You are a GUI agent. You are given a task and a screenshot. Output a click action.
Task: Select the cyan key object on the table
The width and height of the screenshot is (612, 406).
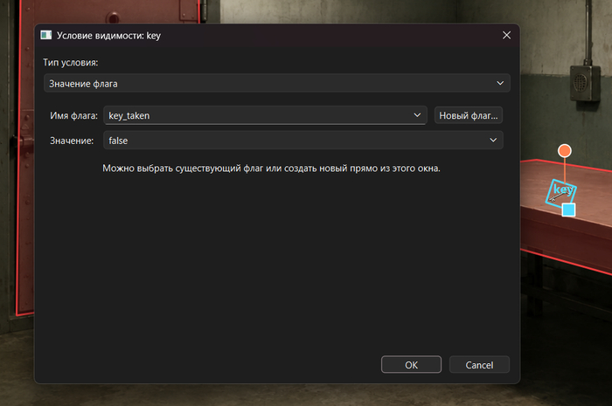pyautogui.click(x=559, y=192)
